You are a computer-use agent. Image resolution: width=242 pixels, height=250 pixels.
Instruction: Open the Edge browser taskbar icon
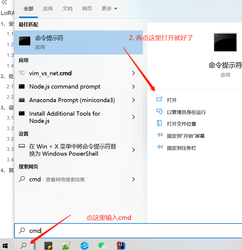[85, 245]
